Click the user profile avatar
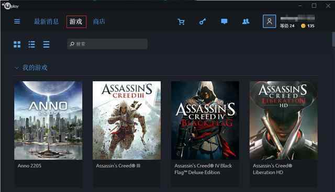The width and height of the screenshot is (335, 192). (x=270, y=21)
